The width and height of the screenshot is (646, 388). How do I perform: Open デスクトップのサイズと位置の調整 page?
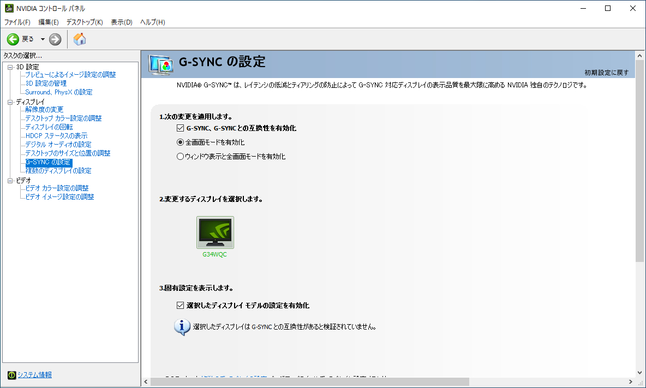[68, 153]
